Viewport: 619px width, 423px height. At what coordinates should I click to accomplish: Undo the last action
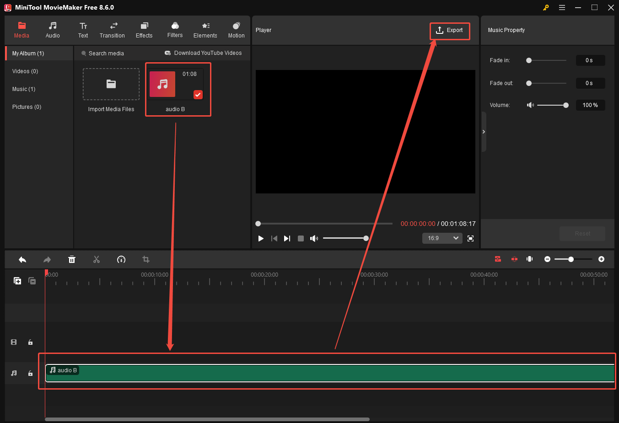click(22, 260)
